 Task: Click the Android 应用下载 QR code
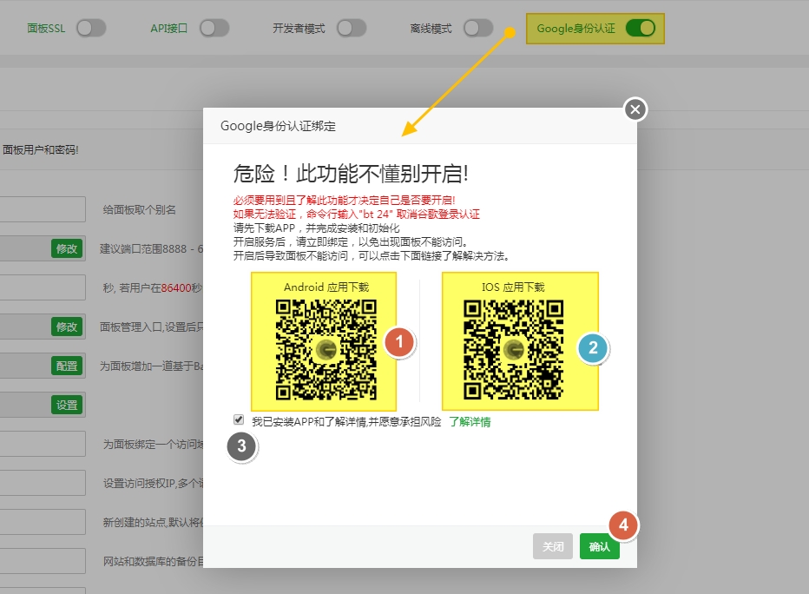pyautogui.click(x=326, y=349)
